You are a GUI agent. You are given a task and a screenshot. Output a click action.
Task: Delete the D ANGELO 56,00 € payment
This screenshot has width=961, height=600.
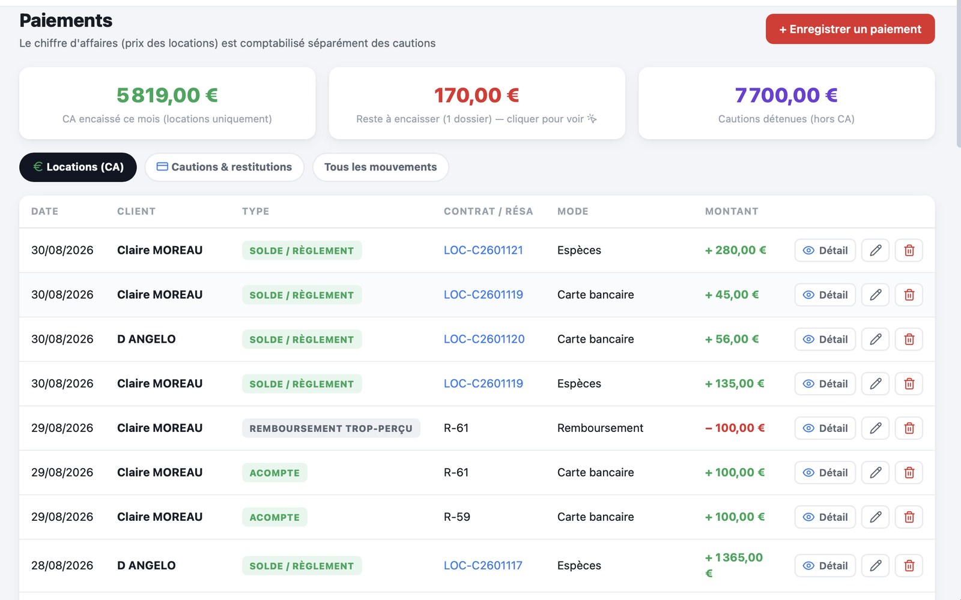(909, 339)
